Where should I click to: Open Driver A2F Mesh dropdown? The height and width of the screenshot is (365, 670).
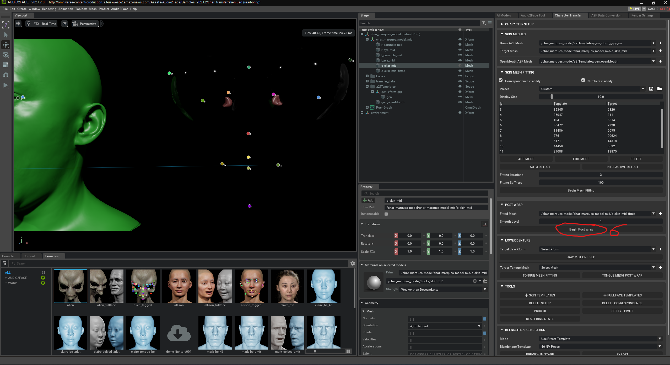653,43
